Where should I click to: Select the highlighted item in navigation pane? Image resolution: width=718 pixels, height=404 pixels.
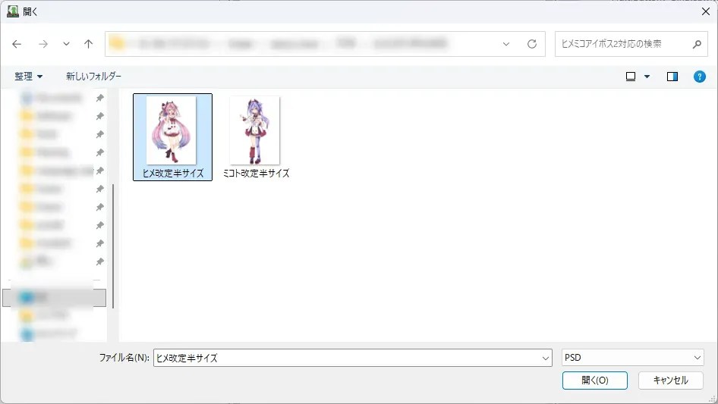[54, 298]
